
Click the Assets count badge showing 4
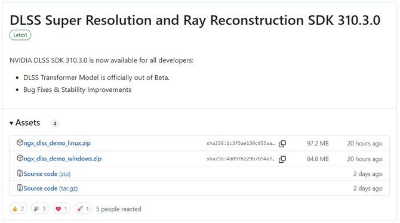click(54, 123)
